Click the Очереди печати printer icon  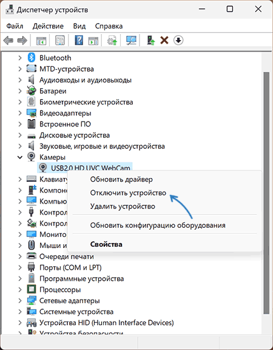coord(31,256)
